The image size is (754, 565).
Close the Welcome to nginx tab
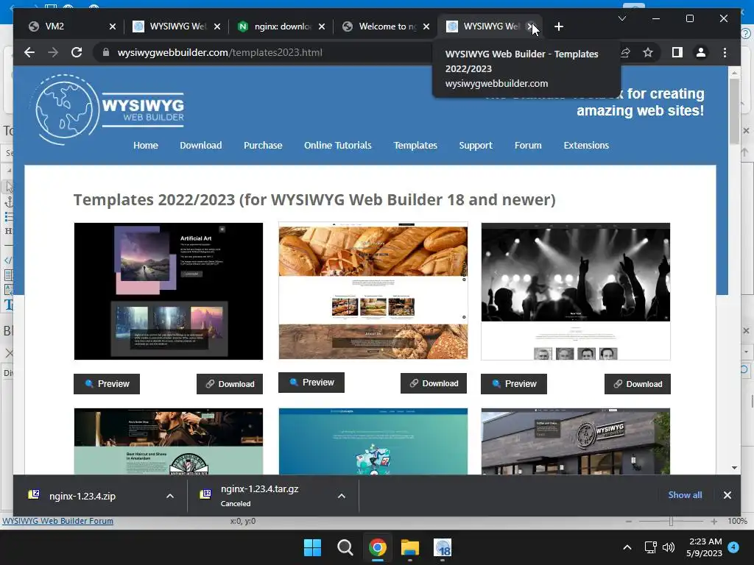point(426,26)
